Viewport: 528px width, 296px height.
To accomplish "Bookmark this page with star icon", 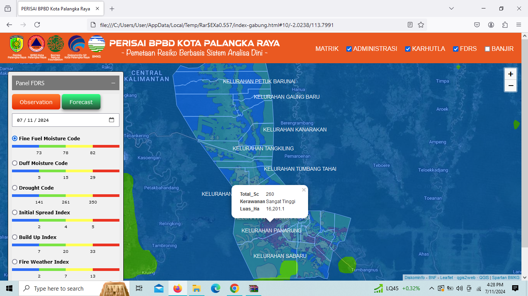I will coord(421,25).
